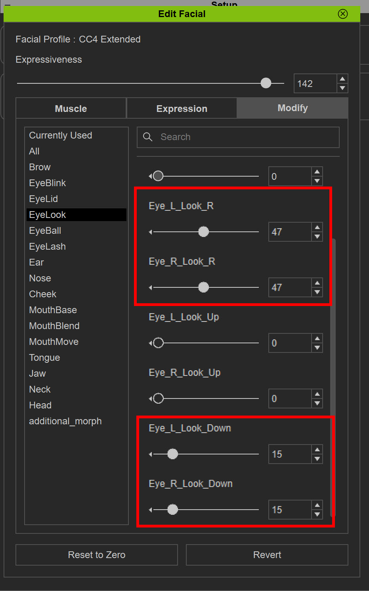Click the Reset to Zero button
The width and height of the screenshot is (369, 591).
(x=97, y=555)
